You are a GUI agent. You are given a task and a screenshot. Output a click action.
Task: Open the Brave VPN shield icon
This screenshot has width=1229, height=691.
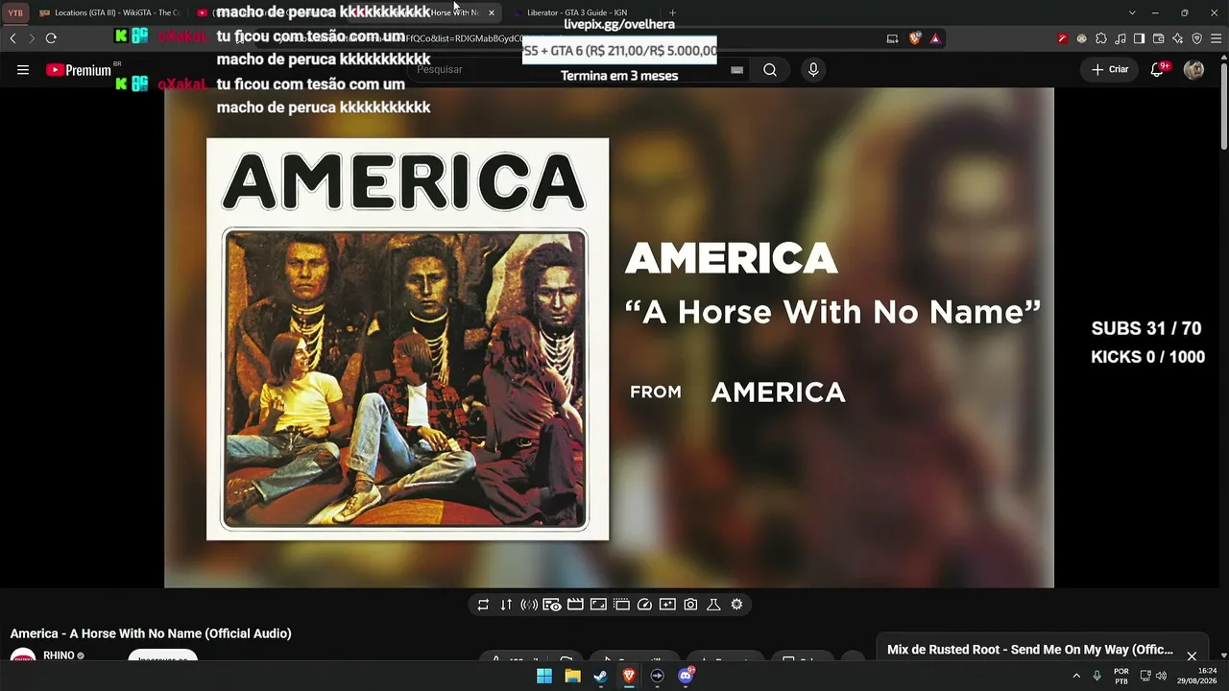1196,38
